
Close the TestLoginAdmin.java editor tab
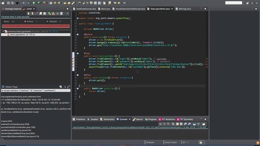pyautogui.click(x=172, y=9)
